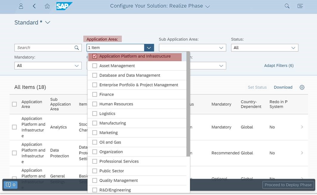Open the notifications list icon in header
The width and height of the screenshot is (317, 195).
tap(300, 6)
